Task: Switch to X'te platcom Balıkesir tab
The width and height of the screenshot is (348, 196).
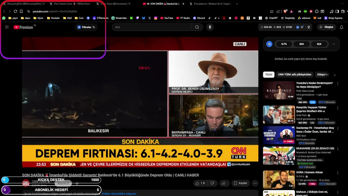Action: tap(210, 4)
